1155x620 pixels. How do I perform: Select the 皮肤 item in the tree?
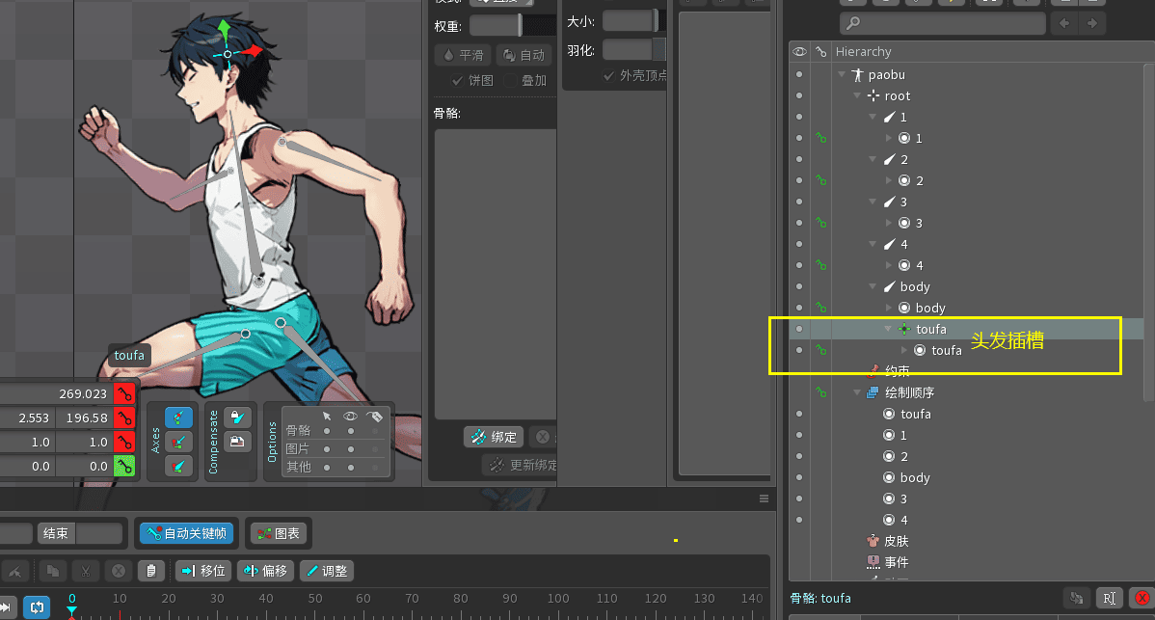tap(896, 541)
